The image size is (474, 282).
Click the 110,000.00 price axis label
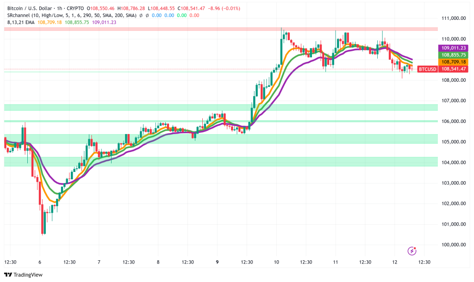click(454, 39)
